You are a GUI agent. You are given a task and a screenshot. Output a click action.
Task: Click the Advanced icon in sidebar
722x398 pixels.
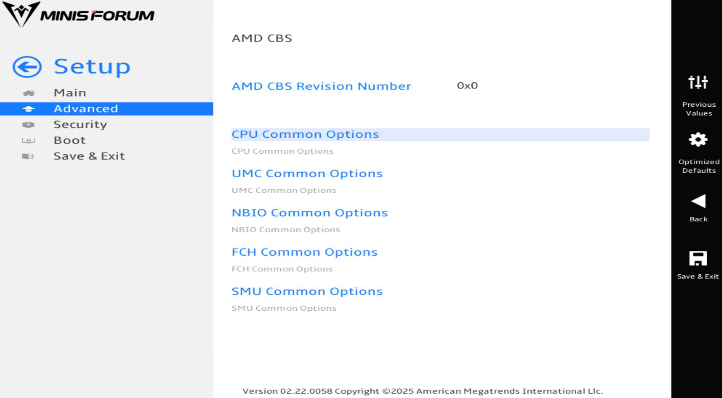point(28,109)
